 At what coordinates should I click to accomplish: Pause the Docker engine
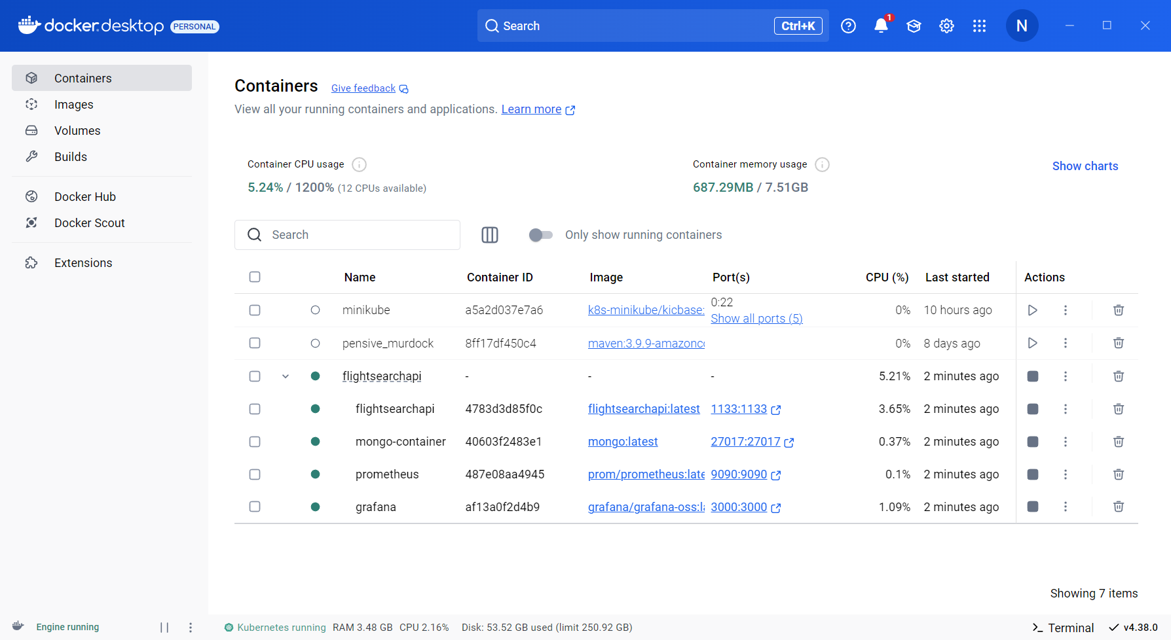164,628
